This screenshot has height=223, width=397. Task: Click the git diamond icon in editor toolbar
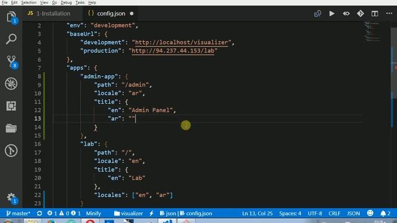tap(360, 14)
